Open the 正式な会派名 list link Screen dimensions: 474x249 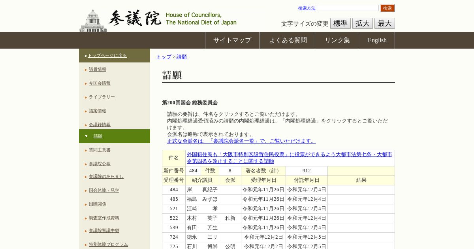pyautogui.click(x=241, y=141)
